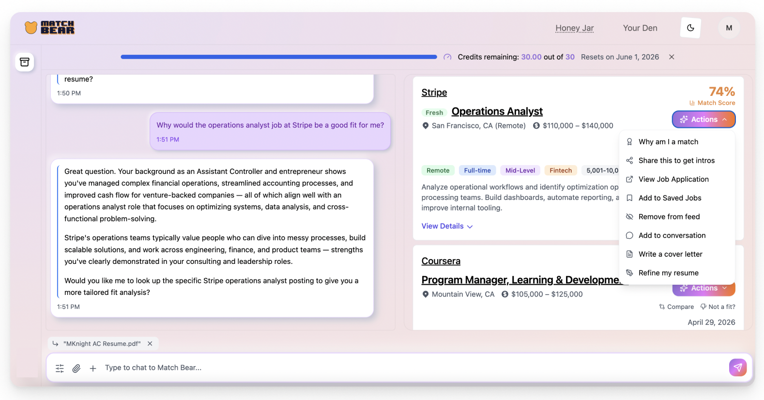Open the archive sidebar icon

[25, 62]
